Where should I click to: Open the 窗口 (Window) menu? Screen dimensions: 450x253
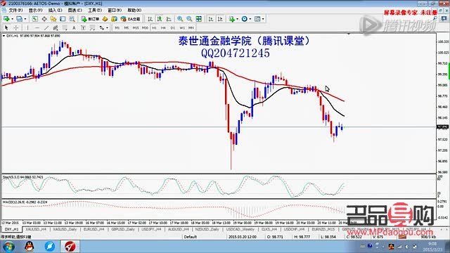[x=115, y=11]
